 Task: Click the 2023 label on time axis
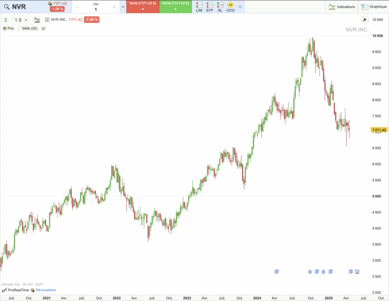[x=187, y=298]
